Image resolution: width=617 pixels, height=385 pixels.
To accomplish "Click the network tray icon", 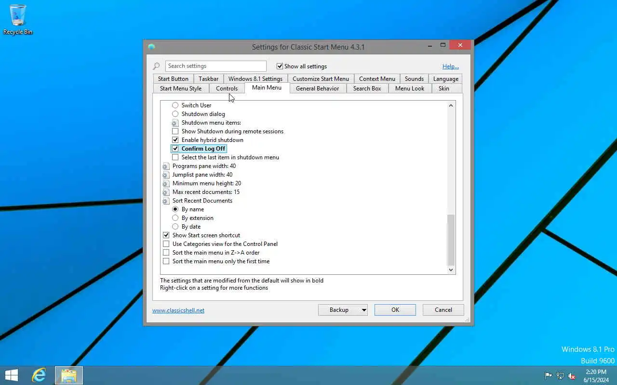I will 560,376.
